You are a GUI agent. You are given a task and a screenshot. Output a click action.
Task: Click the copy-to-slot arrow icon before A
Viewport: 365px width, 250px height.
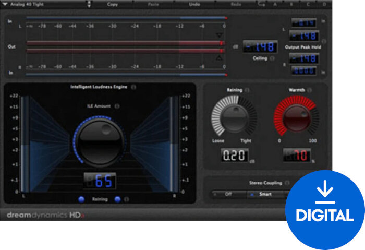click(261, 4)
